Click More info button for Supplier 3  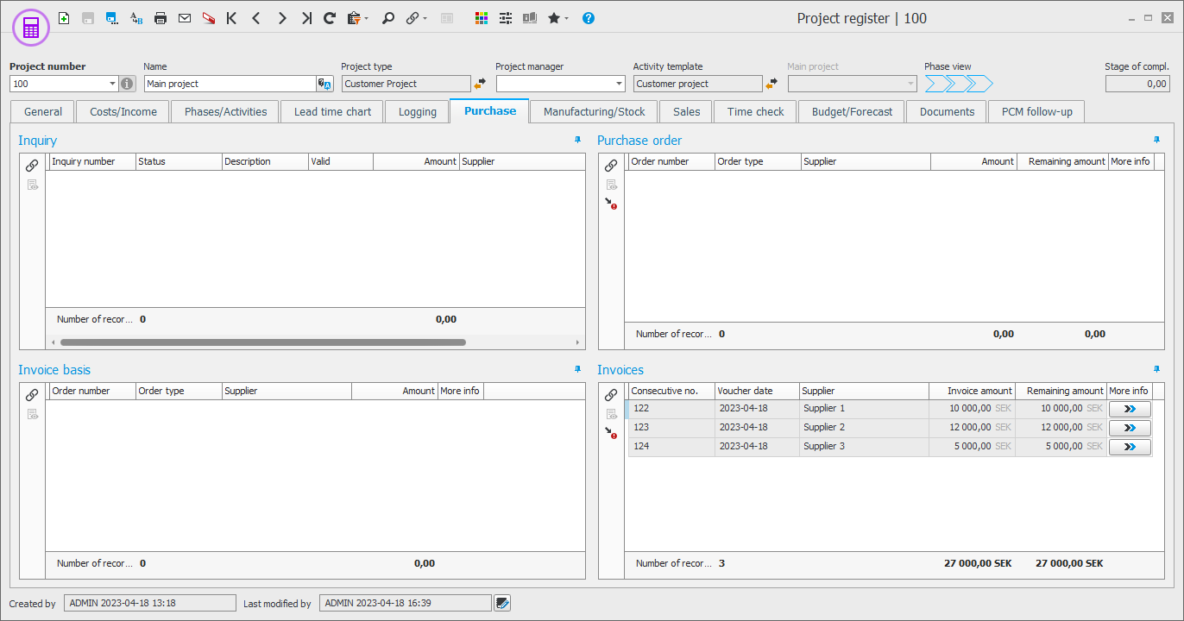point(1130,447)
